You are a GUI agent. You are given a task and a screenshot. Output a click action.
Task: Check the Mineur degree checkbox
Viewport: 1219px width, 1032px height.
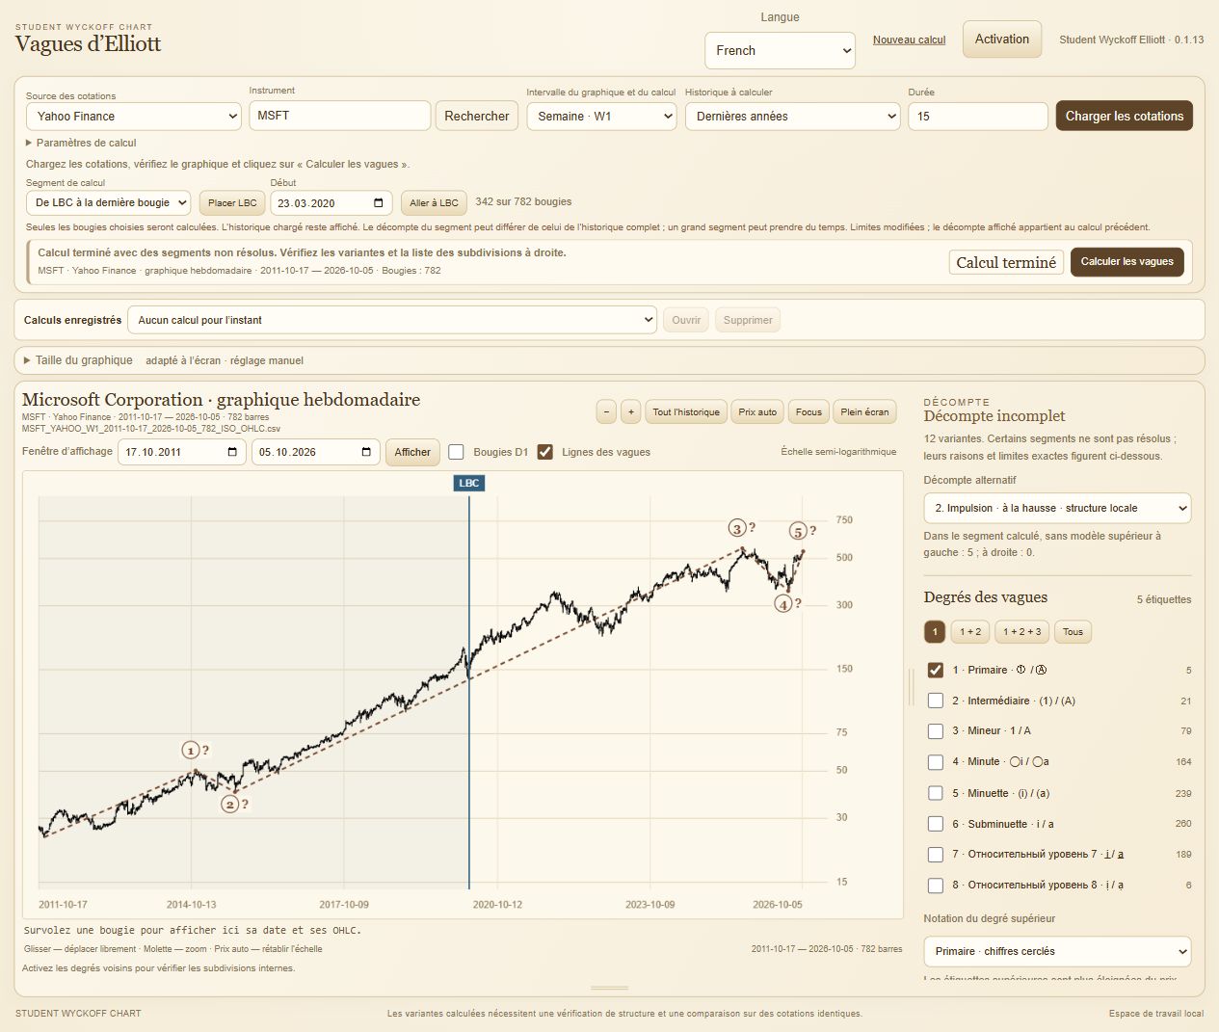tap(935, 730)
